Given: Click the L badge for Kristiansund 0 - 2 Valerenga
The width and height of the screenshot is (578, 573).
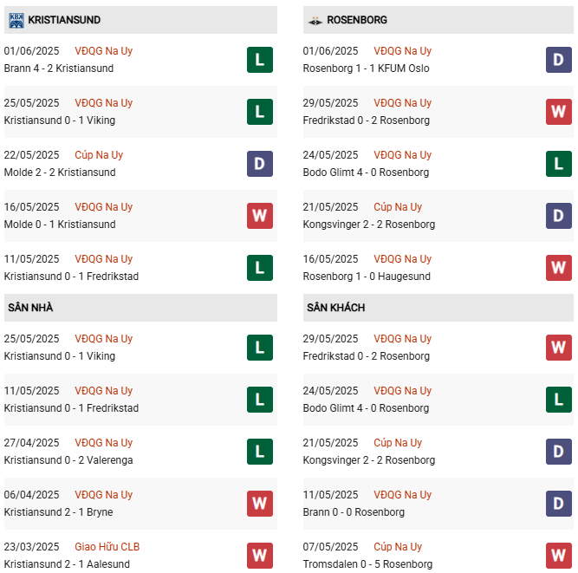Looking at the screenshot, I should (260, 452).
